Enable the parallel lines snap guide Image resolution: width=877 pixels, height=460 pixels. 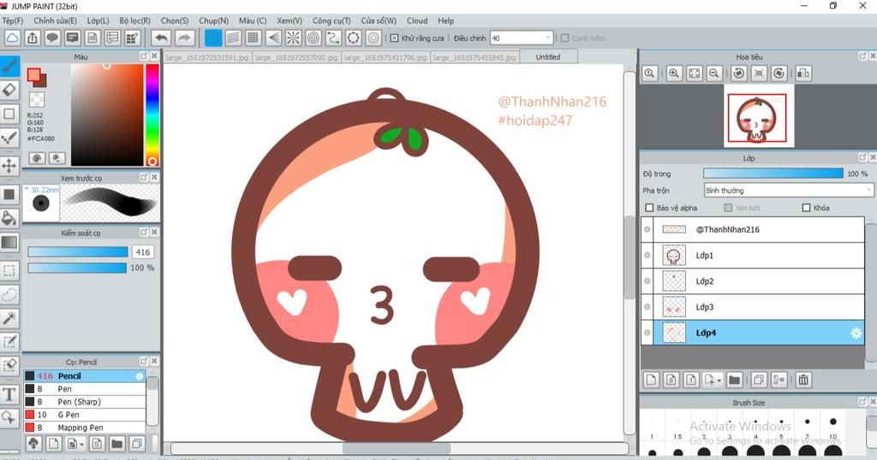[x=233, y=38]
